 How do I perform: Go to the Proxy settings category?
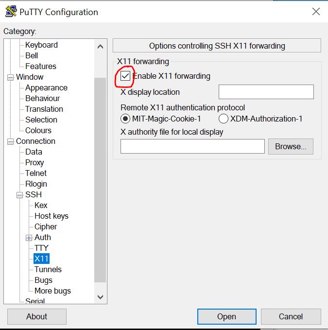[35, 162]
